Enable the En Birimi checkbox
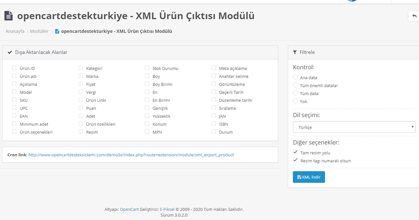The height and width of the screenshot is (220, 419). pyautogui.click(x=147, y=100)
